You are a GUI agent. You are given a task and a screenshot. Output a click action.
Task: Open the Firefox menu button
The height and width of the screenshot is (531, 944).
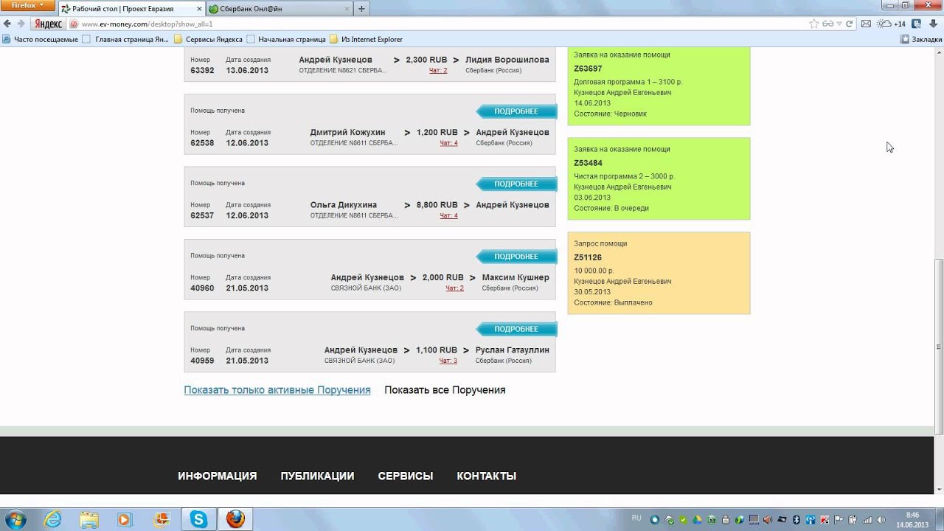27,5
